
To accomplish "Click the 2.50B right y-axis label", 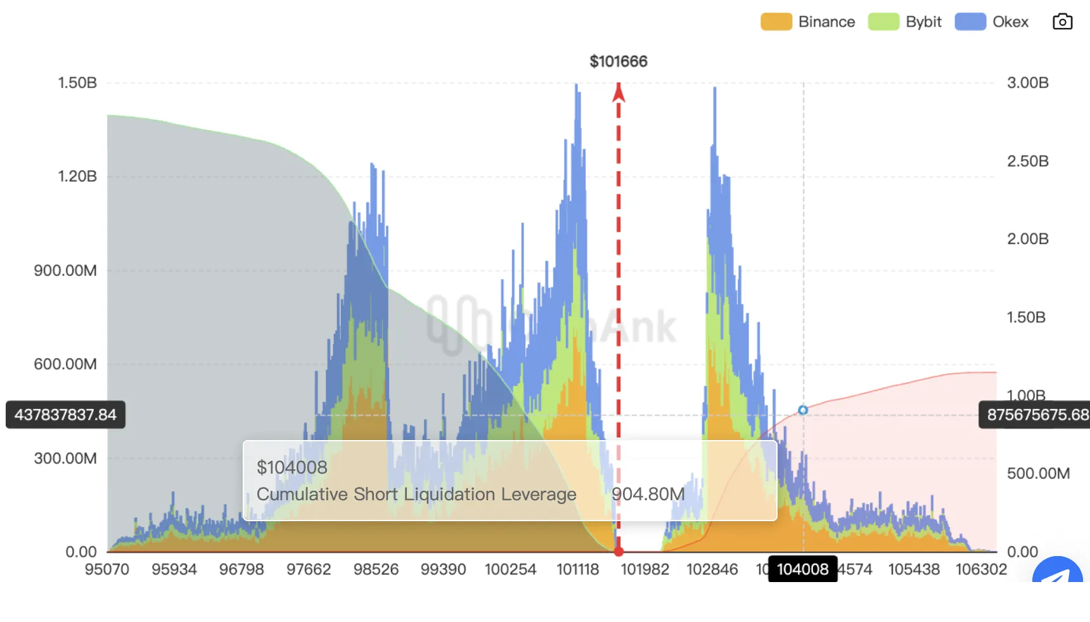I will (1028, 161).
